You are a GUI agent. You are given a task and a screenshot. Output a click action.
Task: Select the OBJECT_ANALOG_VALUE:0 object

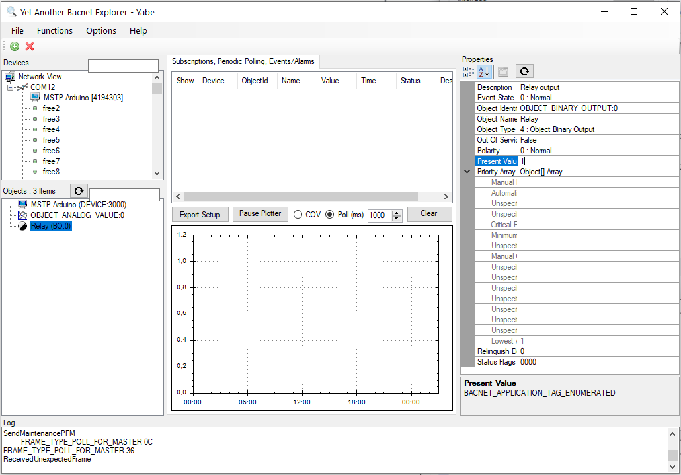point(77,215)
